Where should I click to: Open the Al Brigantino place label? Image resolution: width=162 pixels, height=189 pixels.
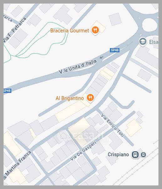click(x=70, y=98)
